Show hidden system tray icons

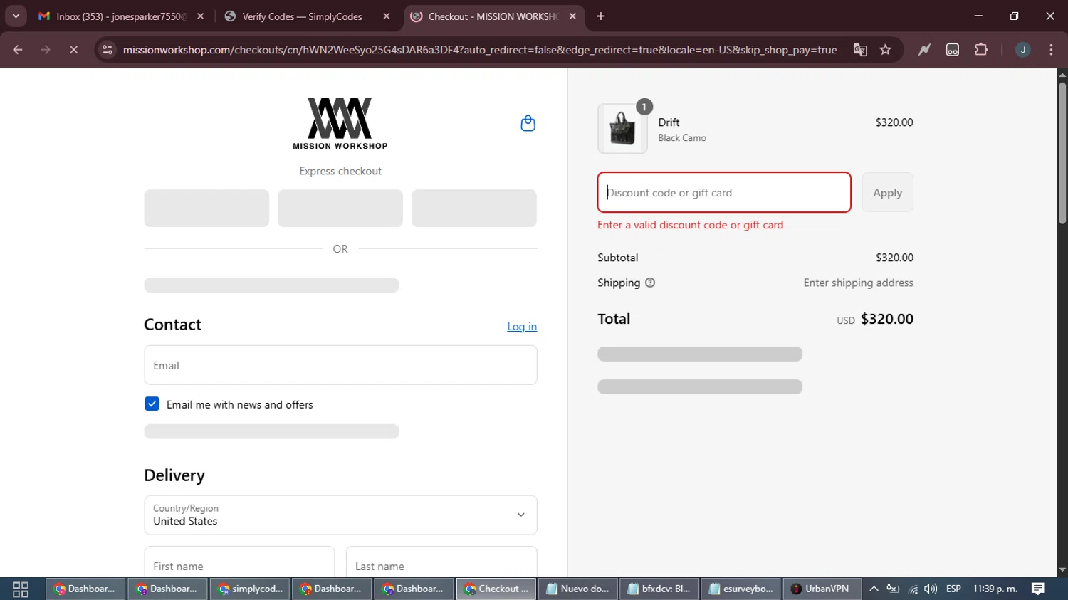click(874, 589)
